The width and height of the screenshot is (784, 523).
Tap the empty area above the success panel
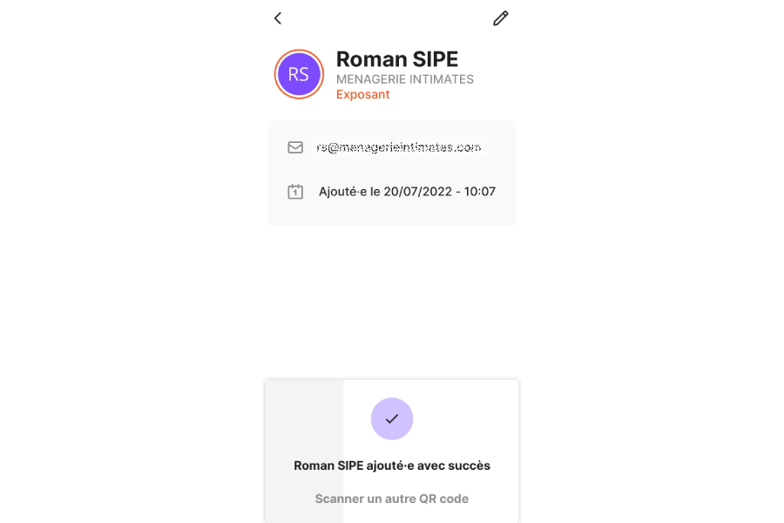392,300
